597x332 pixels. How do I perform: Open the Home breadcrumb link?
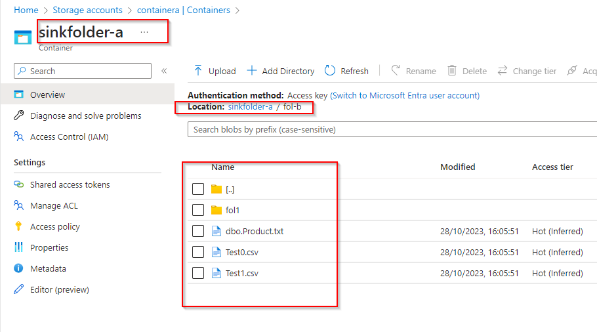pyautogui.click(x=26, y=10)
